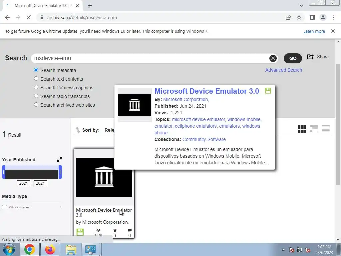Screen dimensions: 341x256
Task: Check the software media type checkbox
Action: [5, 207]
